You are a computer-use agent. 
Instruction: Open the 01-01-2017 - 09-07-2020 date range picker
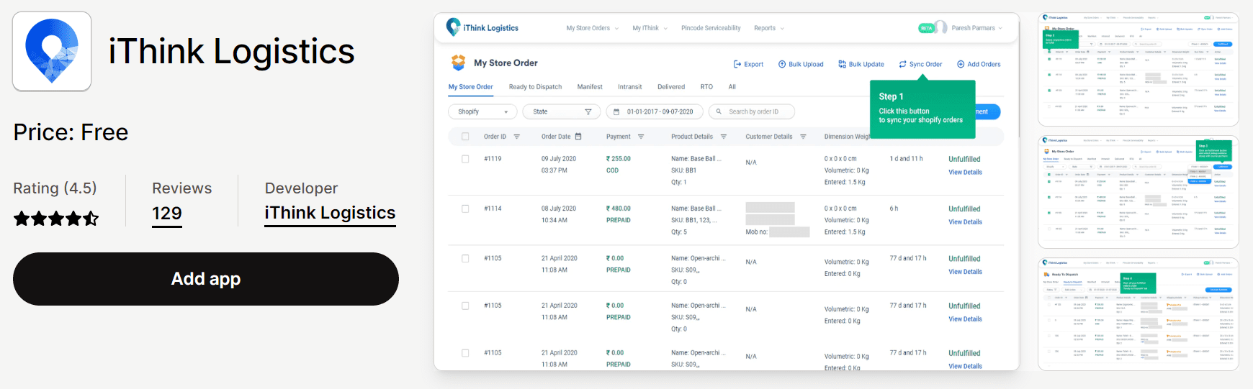(x=655, y=111)
